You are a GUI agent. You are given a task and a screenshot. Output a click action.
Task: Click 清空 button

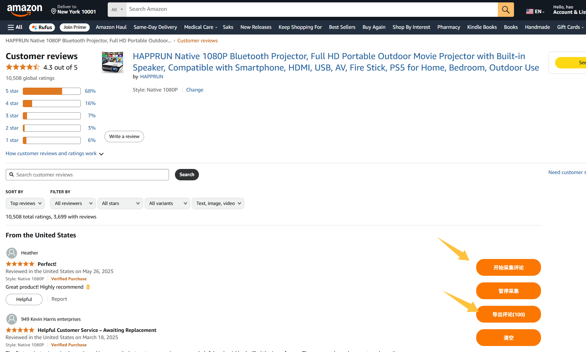coord(508,338)
